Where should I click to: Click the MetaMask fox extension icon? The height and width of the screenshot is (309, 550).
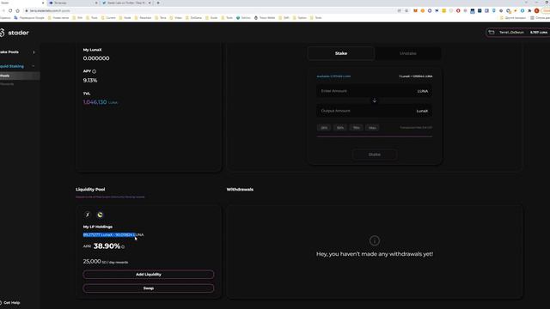point(415,11)
